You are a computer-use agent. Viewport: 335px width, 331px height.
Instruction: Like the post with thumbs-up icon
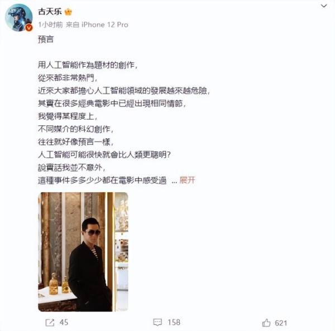(x=266, y=323)
